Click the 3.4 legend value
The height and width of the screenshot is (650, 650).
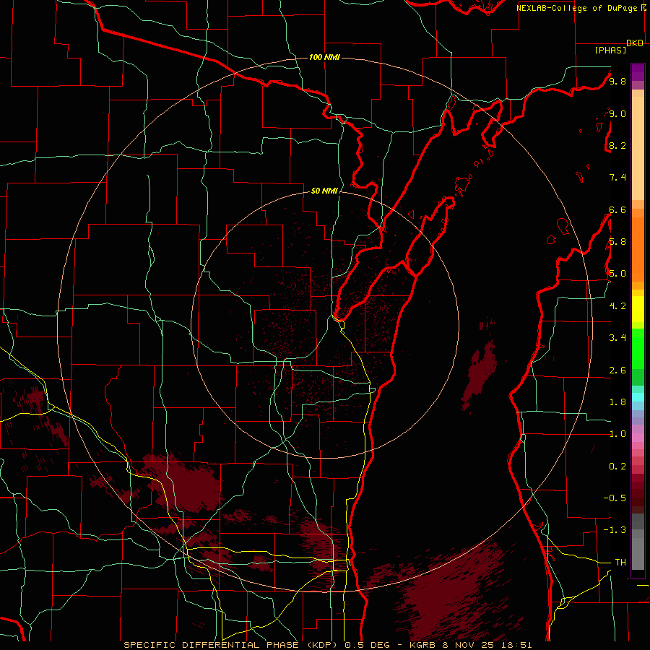(617, 338)
